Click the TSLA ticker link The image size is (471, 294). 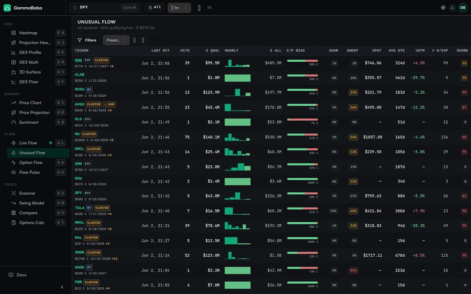(79, 208)
